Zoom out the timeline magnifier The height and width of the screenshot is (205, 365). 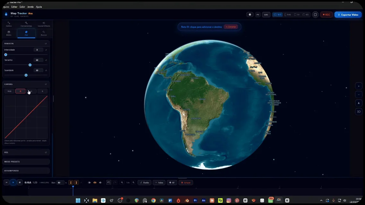tap(122, 183)
